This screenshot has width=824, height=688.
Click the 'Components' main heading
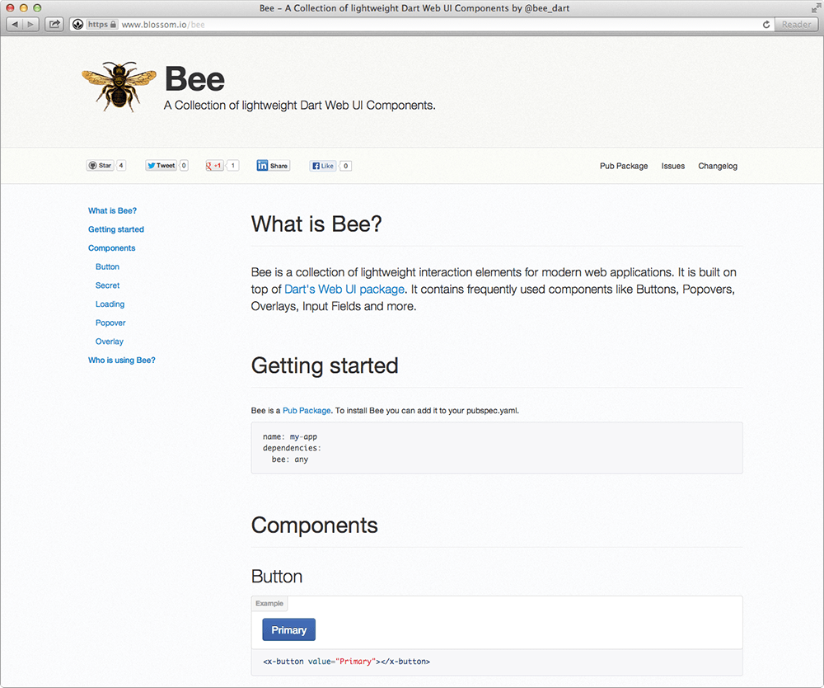click(x=314, y=525)
